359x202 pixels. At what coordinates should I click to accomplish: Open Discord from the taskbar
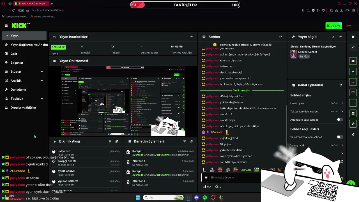pos(196,198)
